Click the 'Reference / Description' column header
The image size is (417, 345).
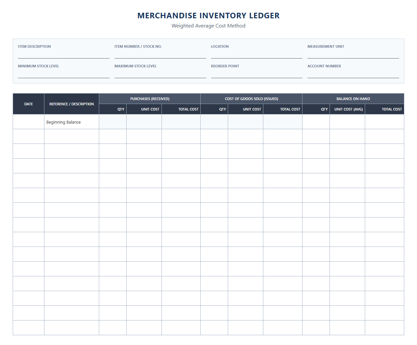[71, 104]
